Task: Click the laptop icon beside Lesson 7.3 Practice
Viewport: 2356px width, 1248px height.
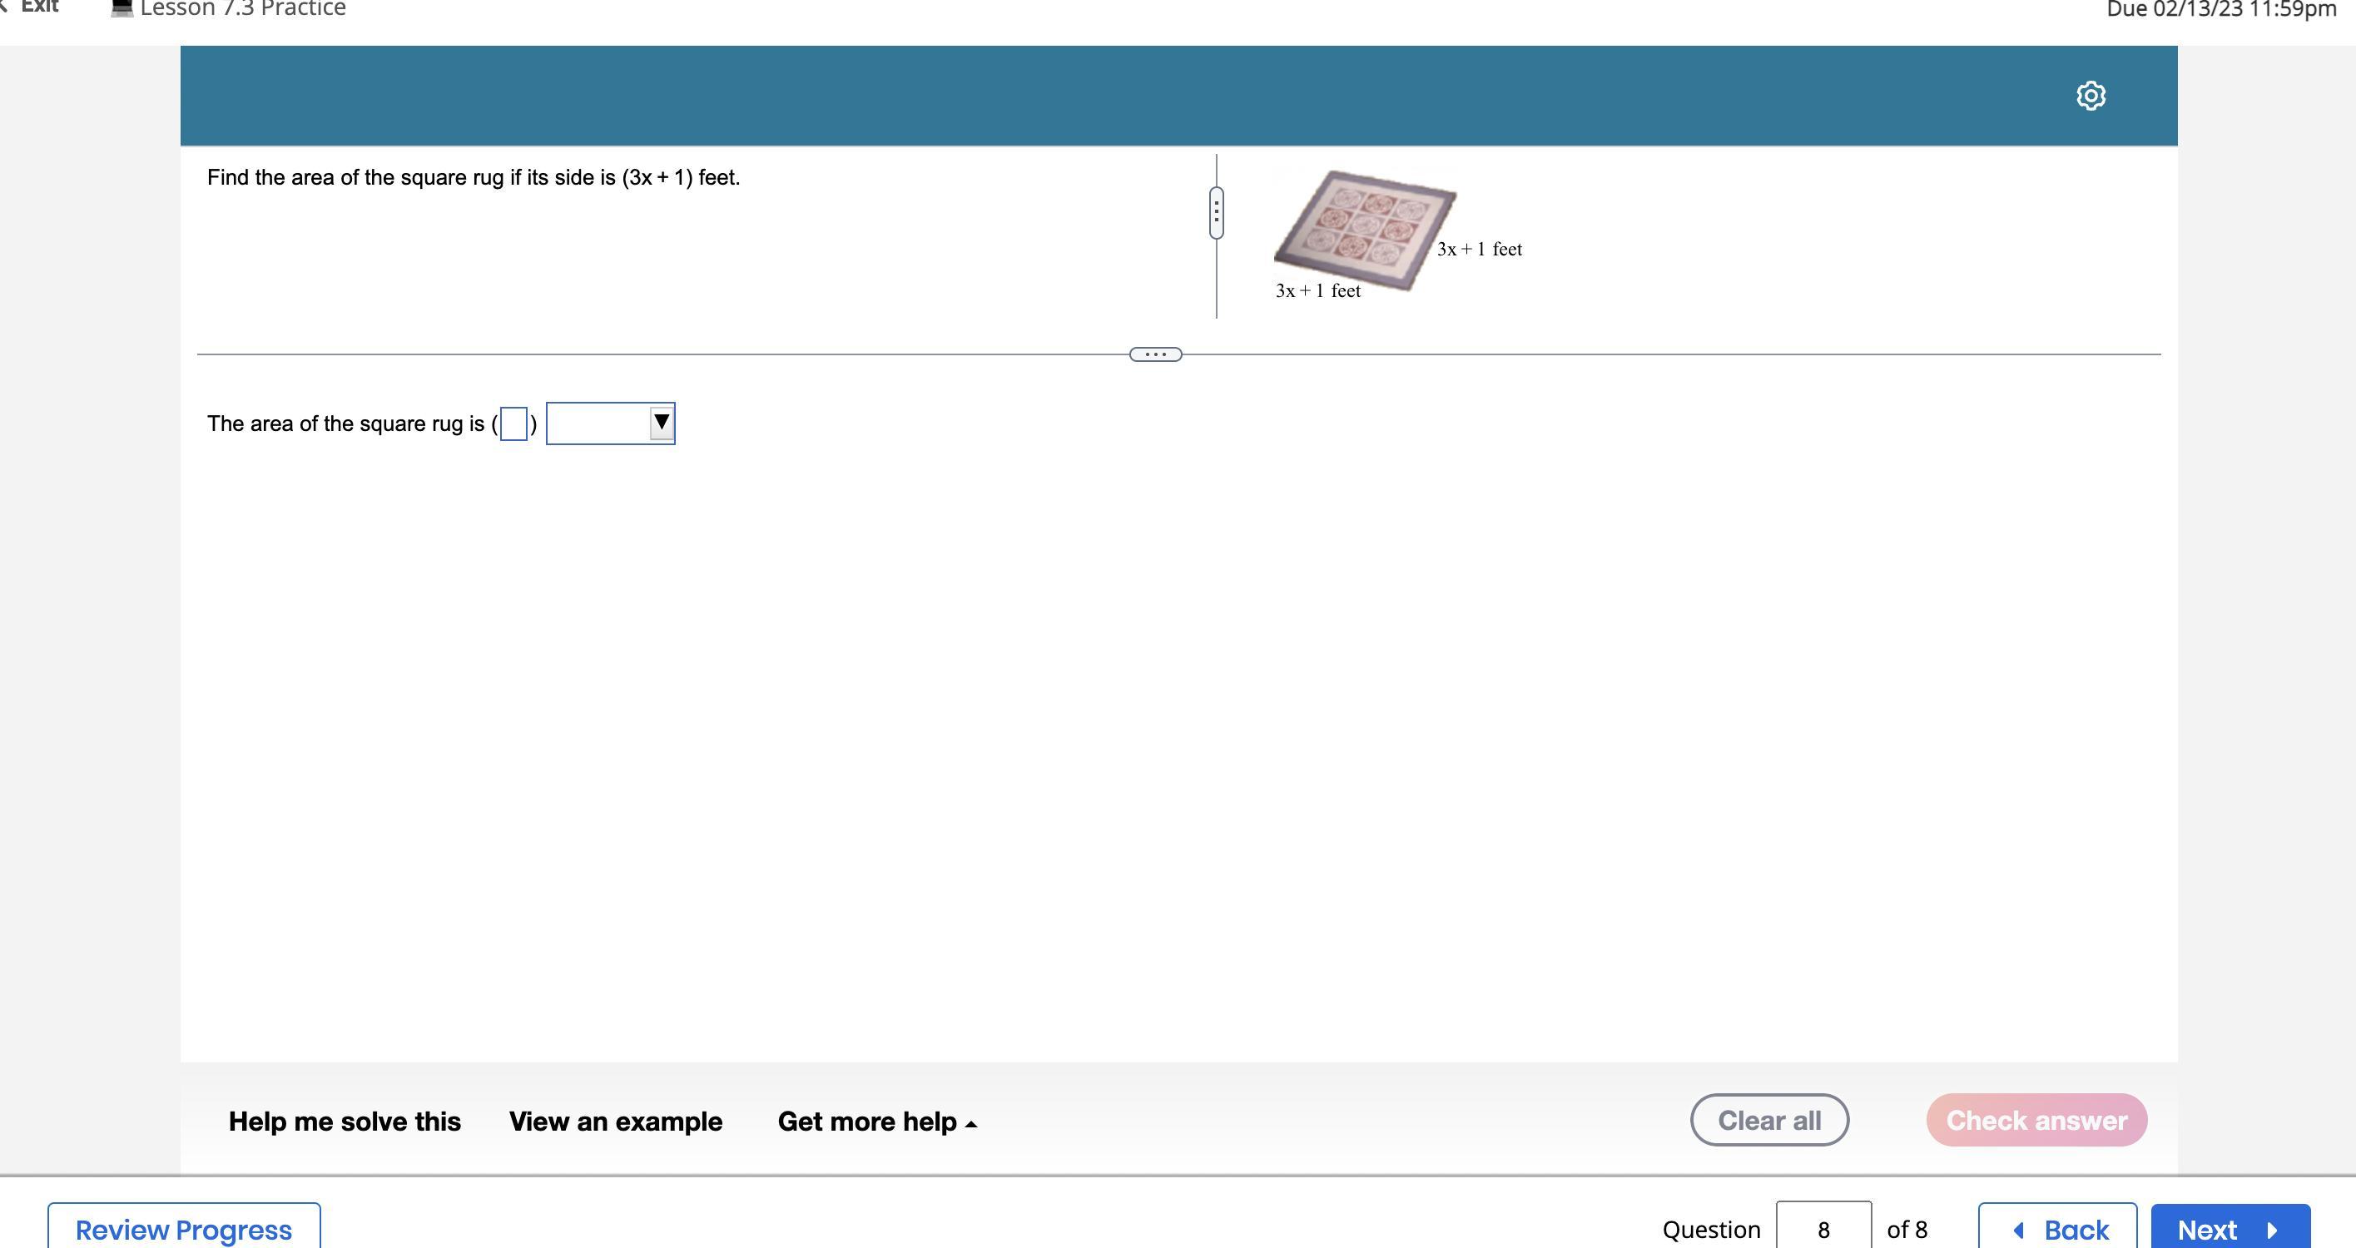Action: tap(122, 8)
